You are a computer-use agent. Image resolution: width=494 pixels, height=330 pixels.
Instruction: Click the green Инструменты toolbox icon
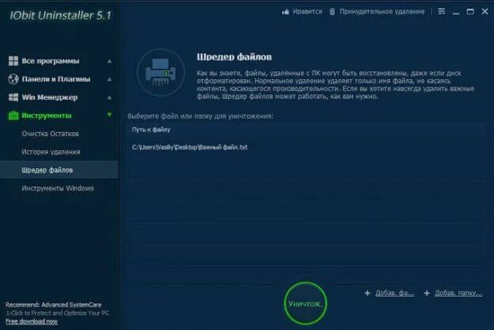tap(13, 116)
